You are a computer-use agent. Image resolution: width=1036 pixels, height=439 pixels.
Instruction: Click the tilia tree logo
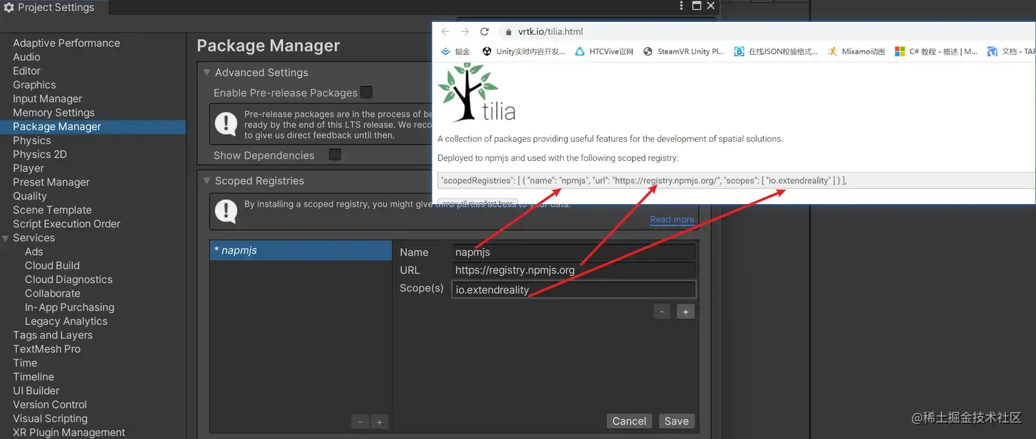pyautogui.click(x=476, y=92)
